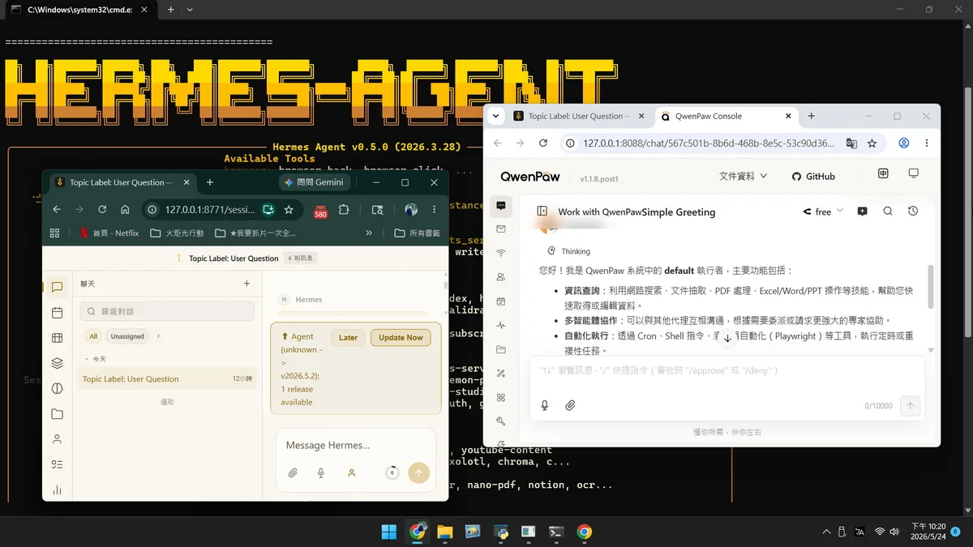Image resolution: width=973 pixels, height=547 pixels.
Task: Open the users icon in QwenPaw sidebar
Action: point(501,277)
